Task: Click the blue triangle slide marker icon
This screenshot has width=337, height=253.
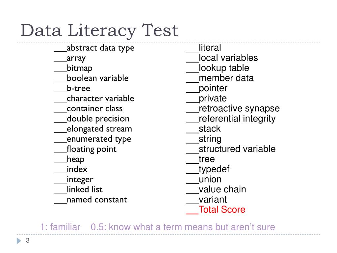Action: 19,241
